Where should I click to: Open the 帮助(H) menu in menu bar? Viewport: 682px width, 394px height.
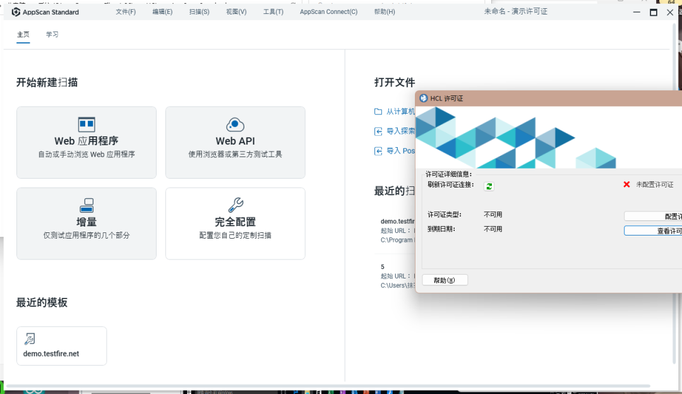pos(385,12)
